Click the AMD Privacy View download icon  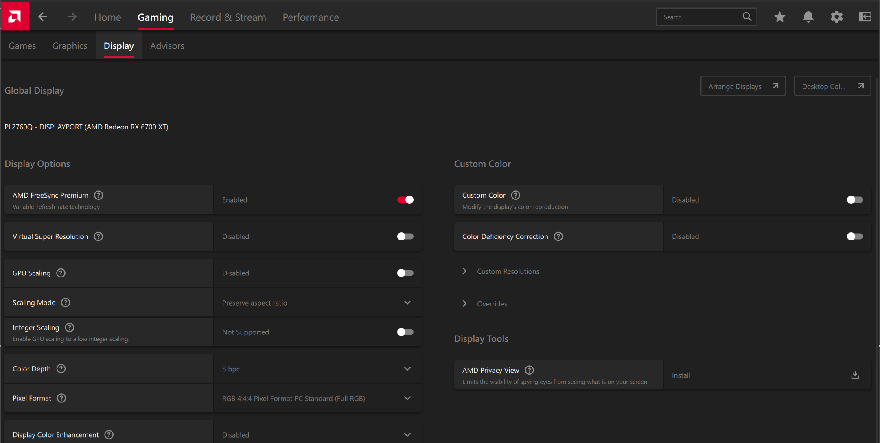click(x=855, y=375)
